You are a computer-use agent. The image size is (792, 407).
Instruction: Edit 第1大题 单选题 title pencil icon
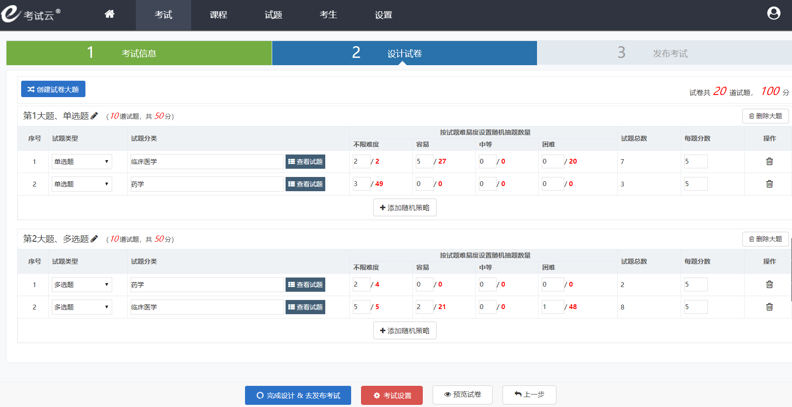94,116
